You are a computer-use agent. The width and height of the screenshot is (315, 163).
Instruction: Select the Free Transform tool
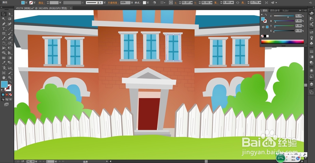pos(9,48)
